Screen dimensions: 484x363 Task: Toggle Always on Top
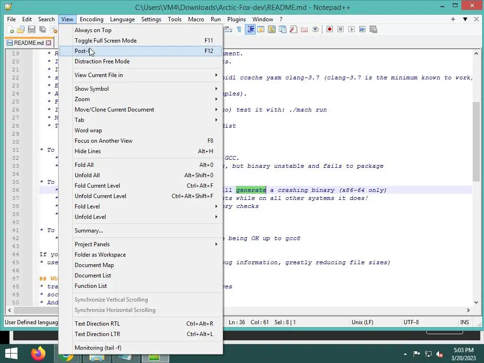(x=141, y=30)
